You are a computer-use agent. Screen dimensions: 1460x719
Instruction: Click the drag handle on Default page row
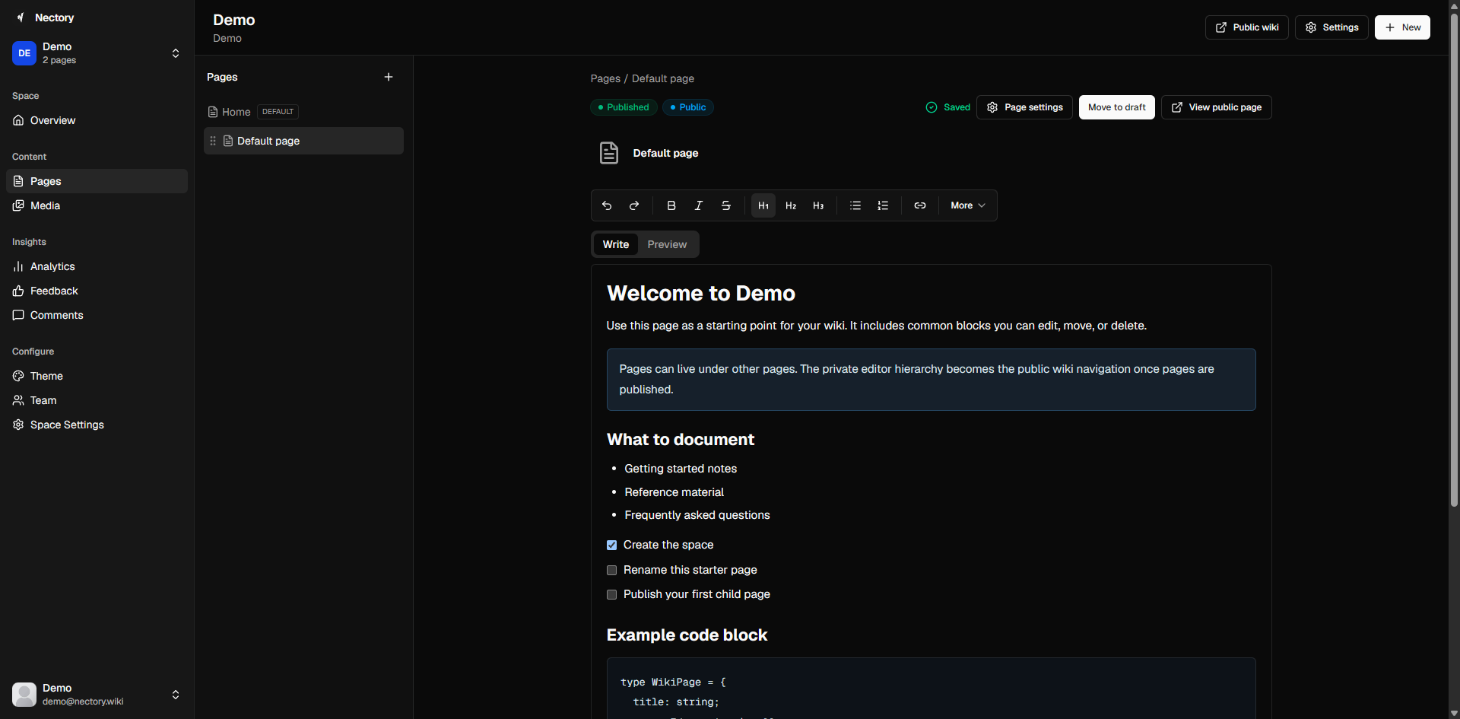click(213, 141)
